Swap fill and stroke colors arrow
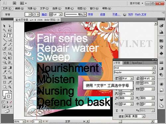The height and width of the screenshot is (124, 166). click(11, 91)
